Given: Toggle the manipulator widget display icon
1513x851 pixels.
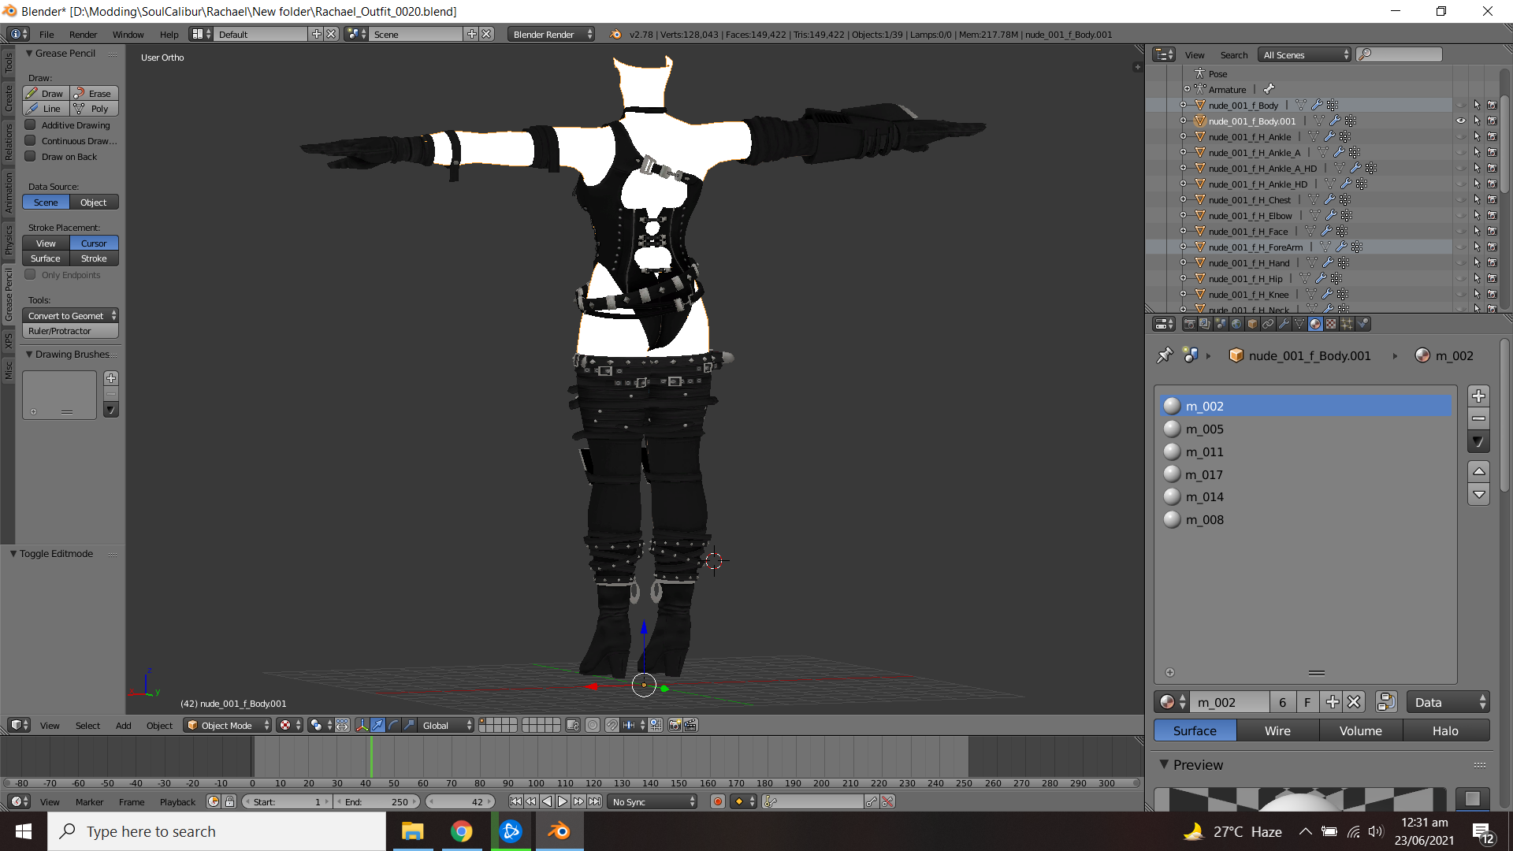Looking at the screenshot, I should (x=362, y=725).
